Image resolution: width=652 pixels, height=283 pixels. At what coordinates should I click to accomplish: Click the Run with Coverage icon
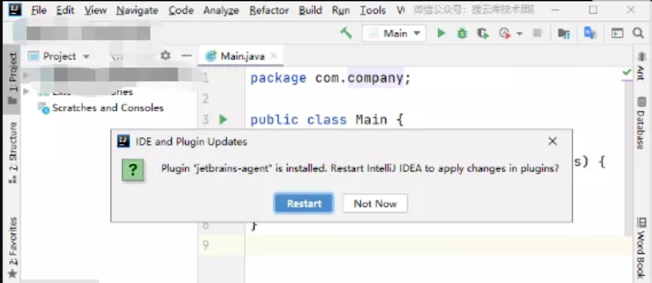click(483, 33)
